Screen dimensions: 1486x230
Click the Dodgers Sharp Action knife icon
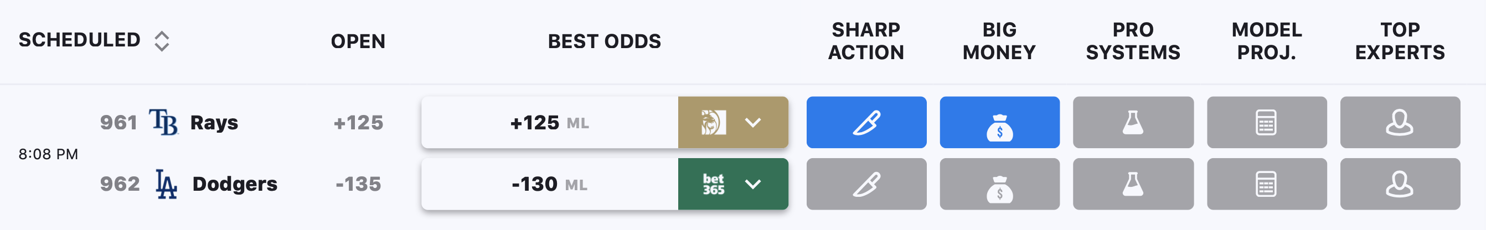[866, 184]
